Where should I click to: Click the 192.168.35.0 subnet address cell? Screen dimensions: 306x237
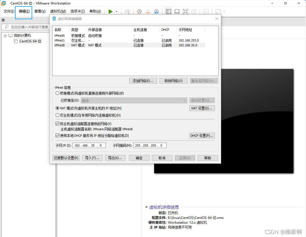coord(188,45)
